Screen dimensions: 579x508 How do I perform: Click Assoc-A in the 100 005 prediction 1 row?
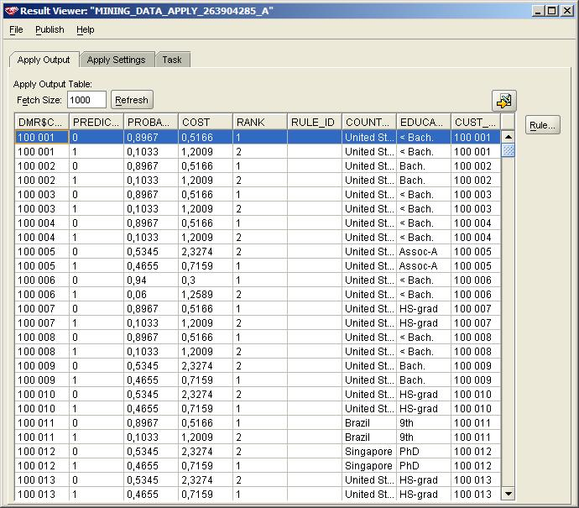424,266
